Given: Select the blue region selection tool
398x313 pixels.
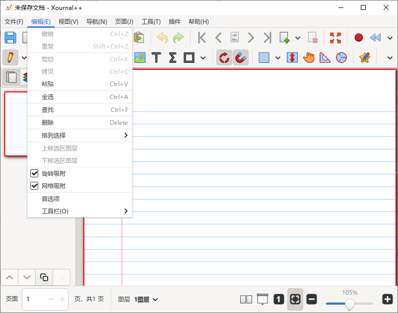Looking at the screenshot, I should point(264,57).
